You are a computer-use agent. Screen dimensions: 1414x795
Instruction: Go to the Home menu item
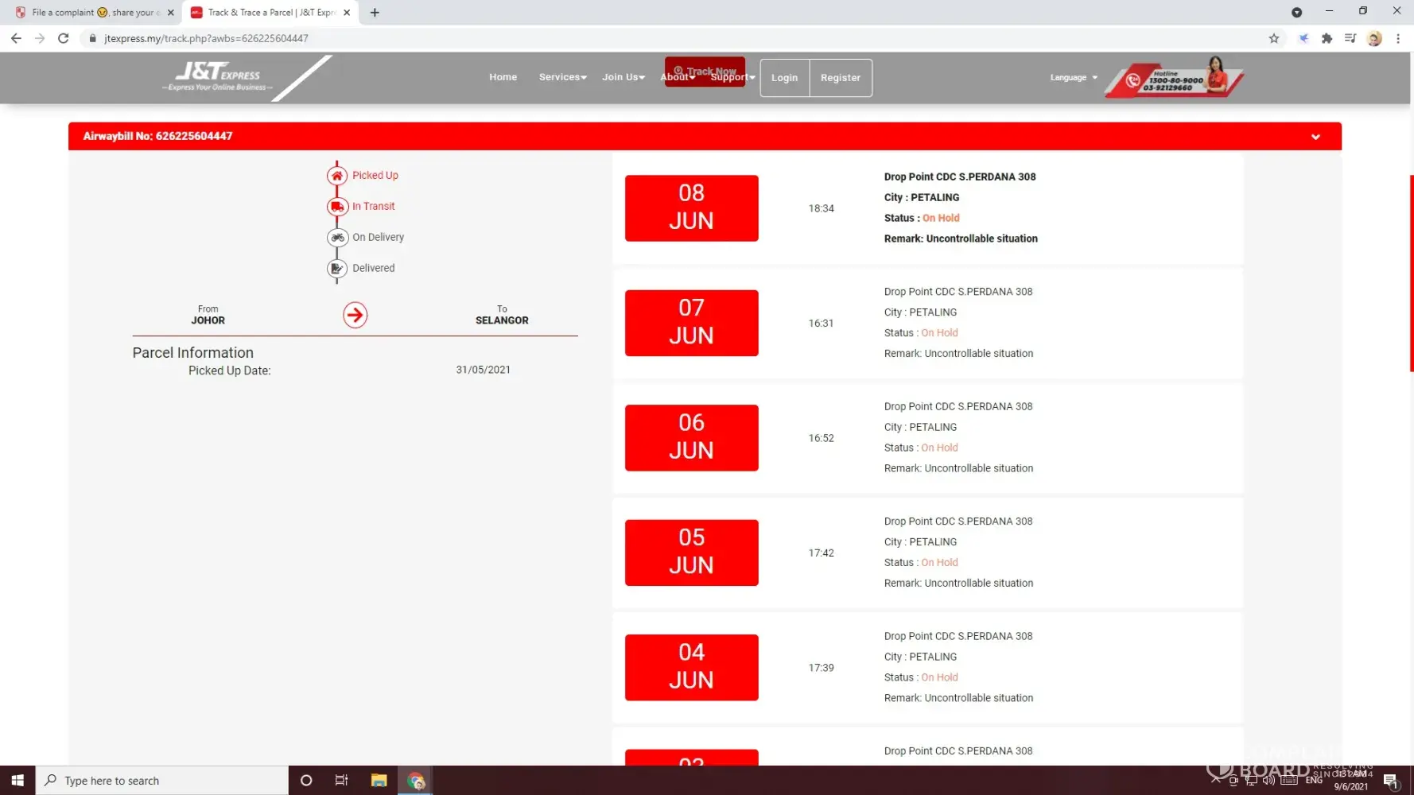[503, 78]
